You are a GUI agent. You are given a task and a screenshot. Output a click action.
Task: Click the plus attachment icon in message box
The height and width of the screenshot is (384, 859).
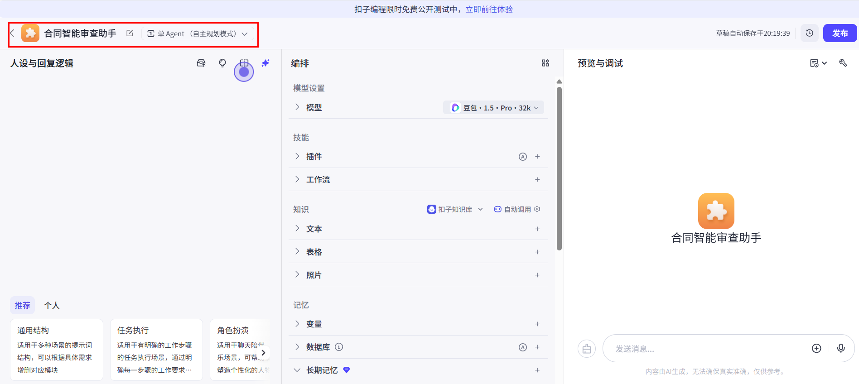coord(816,348)
